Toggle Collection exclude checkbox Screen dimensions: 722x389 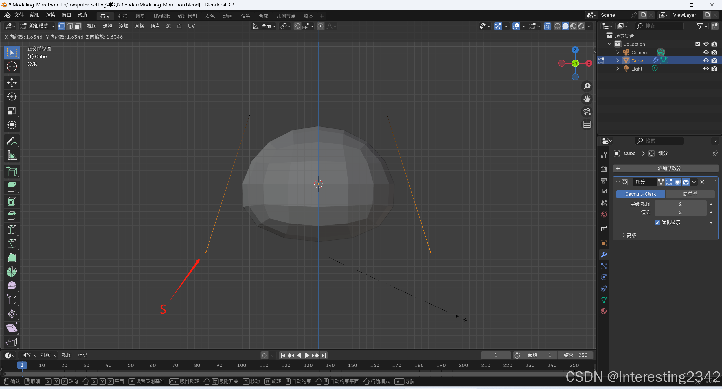pyautogui.click(x=697, y=44)
